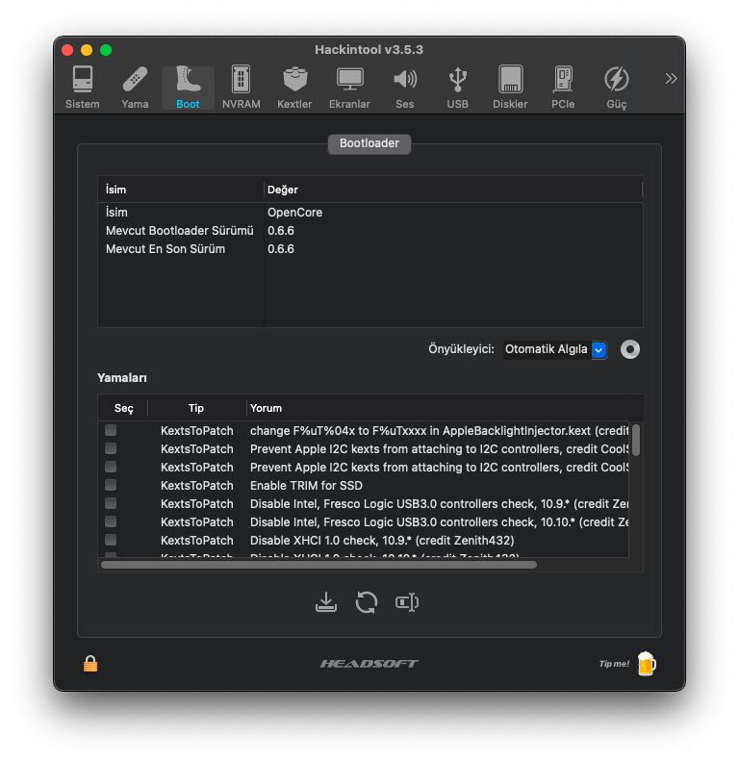Click the patches list horizontal scrollbar
This screenshot has height=762, width=739.
pos(318,565)
